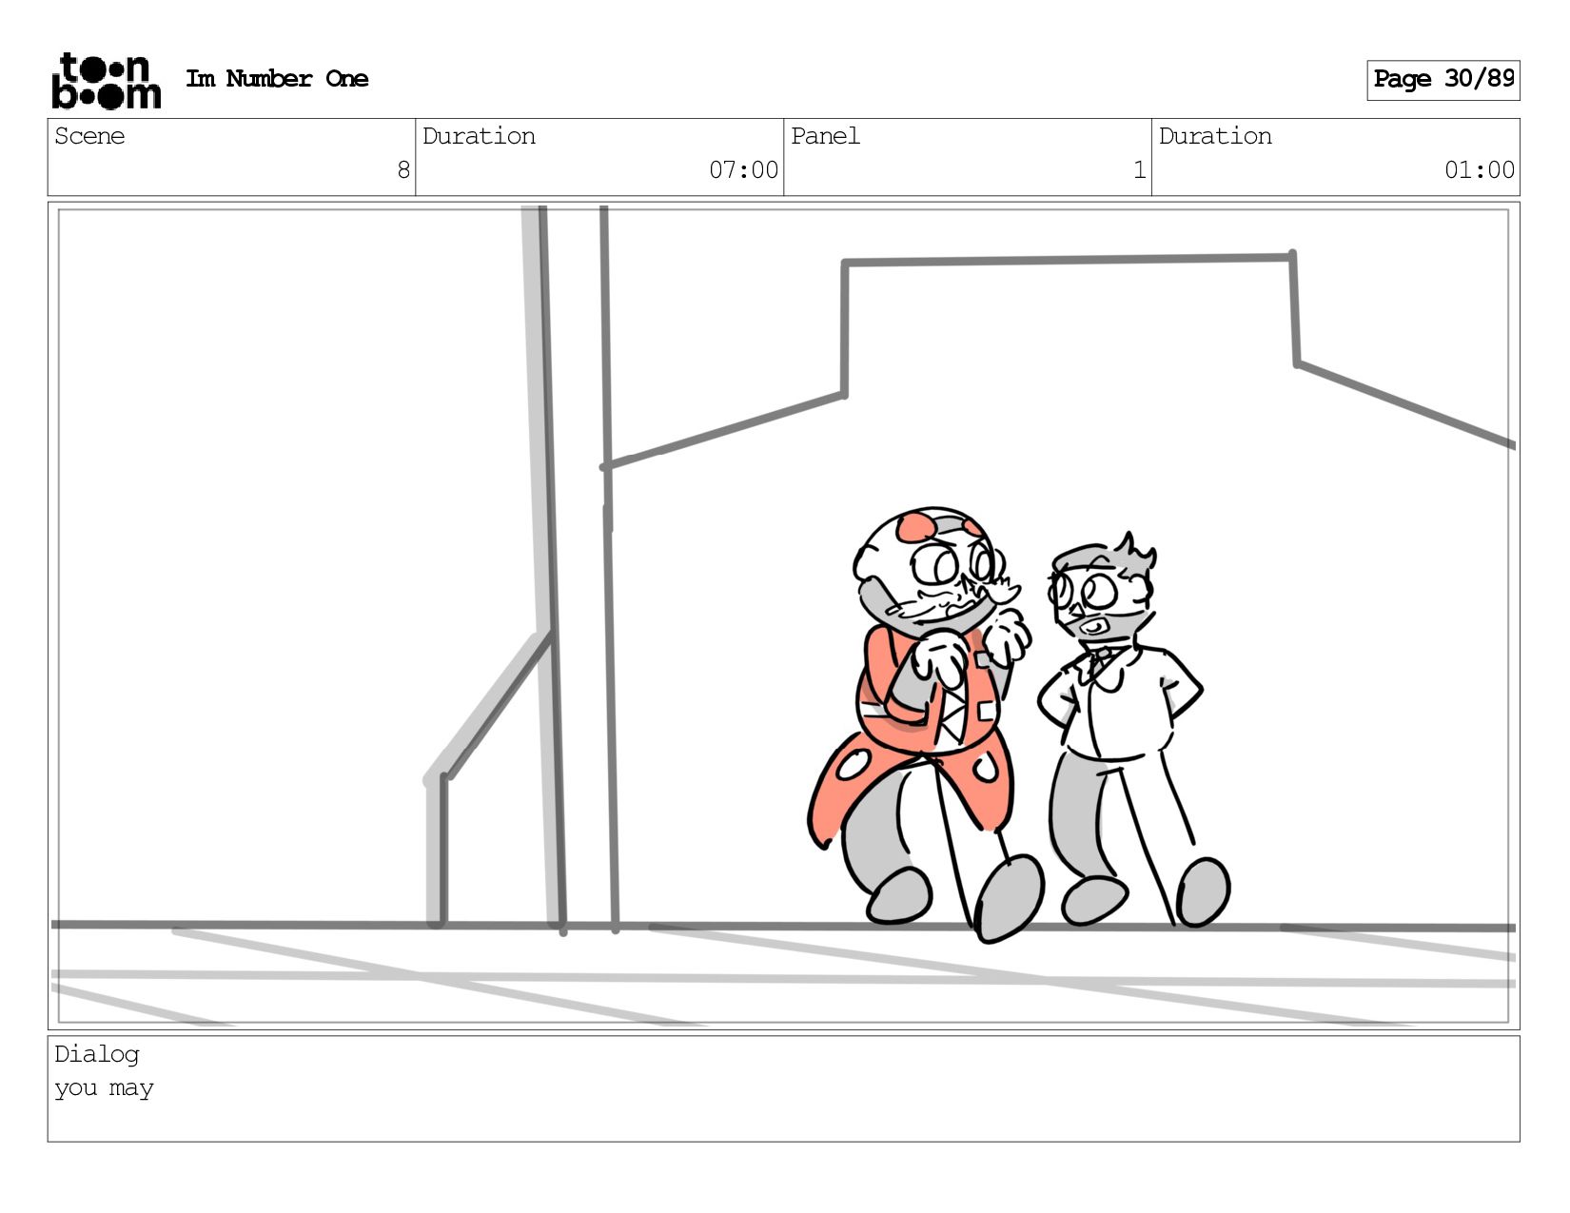Click the "Panel" label

pos(825,136)
